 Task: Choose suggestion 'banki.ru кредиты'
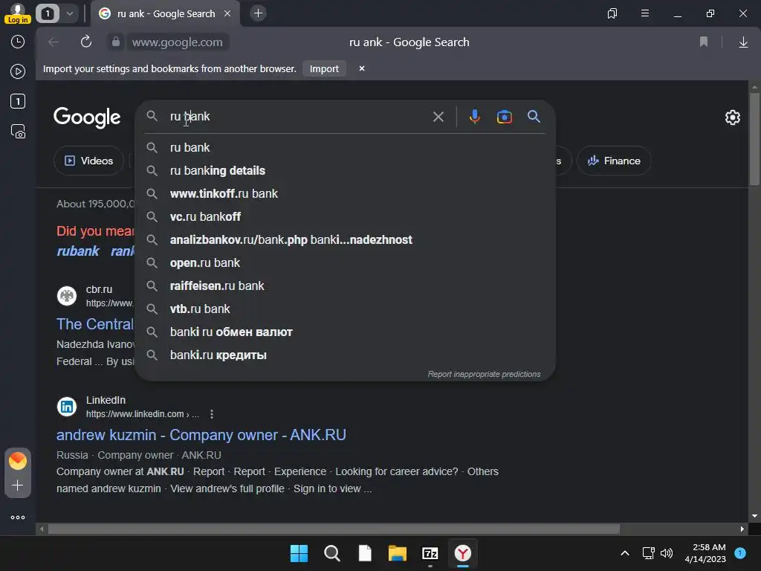tap(345, 355)
